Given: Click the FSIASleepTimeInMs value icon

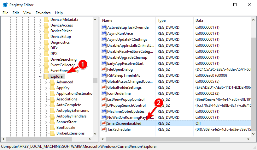Looking at the screenshot, I should (x=104, y=75).
